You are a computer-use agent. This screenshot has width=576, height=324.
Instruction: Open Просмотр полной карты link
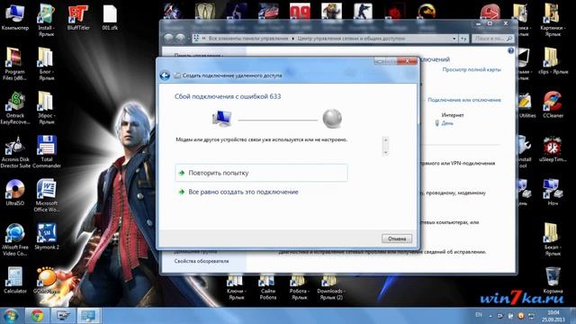tap(472, 69)
